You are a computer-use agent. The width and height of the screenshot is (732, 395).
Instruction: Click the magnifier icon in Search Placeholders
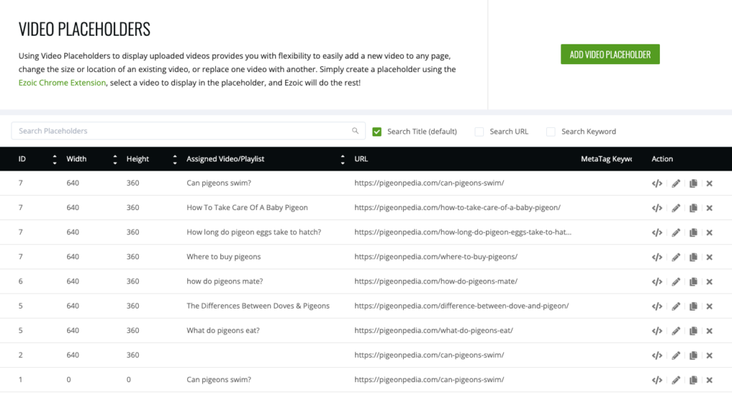[x=355, y=131]
